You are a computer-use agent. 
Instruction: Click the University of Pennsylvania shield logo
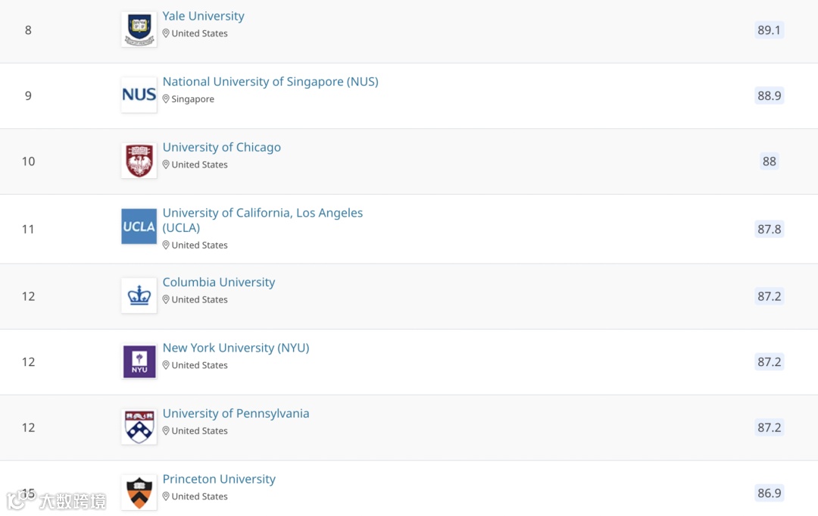[x=139, y=427]
